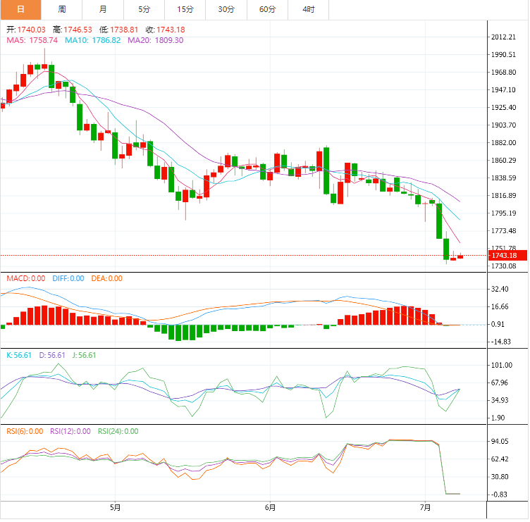Click the K:56.61 KDJ label
530x522 pixels.
[x=19, y=355]
